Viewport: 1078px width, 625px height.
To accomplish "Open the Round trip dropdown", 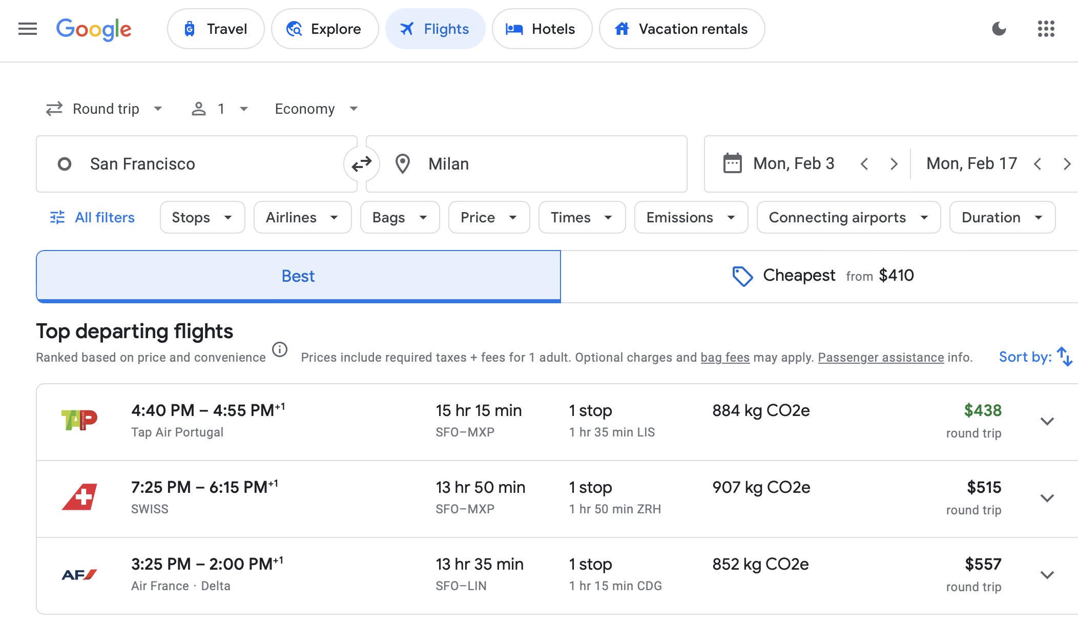I will [105, 109].
